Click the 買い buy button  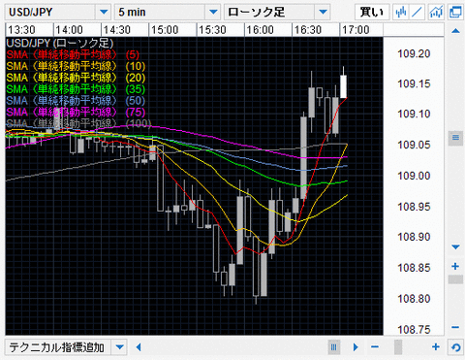pyautogui.click(x=372, y=13)
